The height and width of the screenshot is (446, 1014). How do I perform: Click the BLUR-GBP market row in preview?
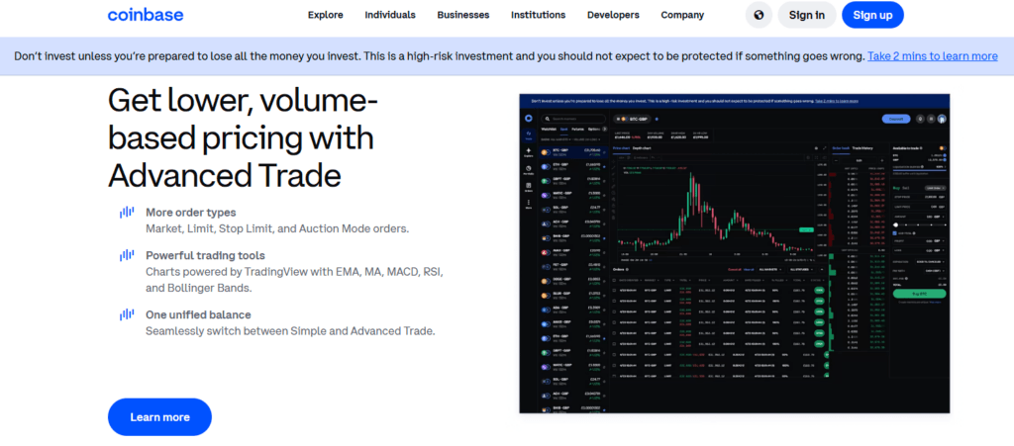[573, 295]
